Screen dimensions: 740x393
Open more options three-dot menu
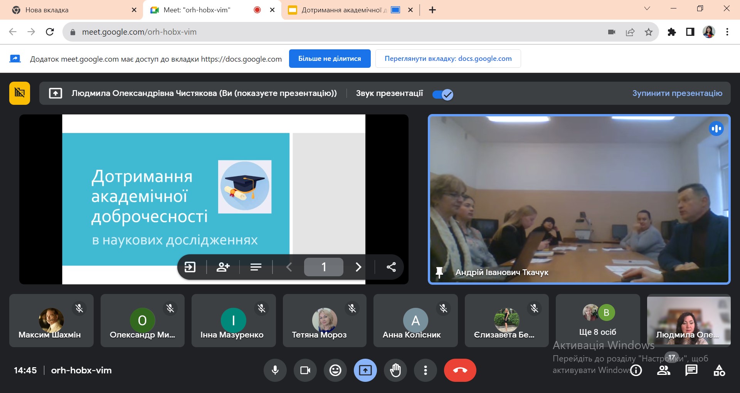point(425,370)
